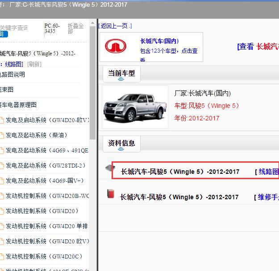Open 发电及起动系统（GW28TDI-2） diagram
Screen dimensions: 279x271
[x=46, y=165]
